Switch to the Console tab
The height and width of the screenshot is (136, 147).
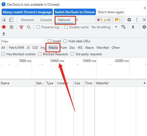[46, 20]
